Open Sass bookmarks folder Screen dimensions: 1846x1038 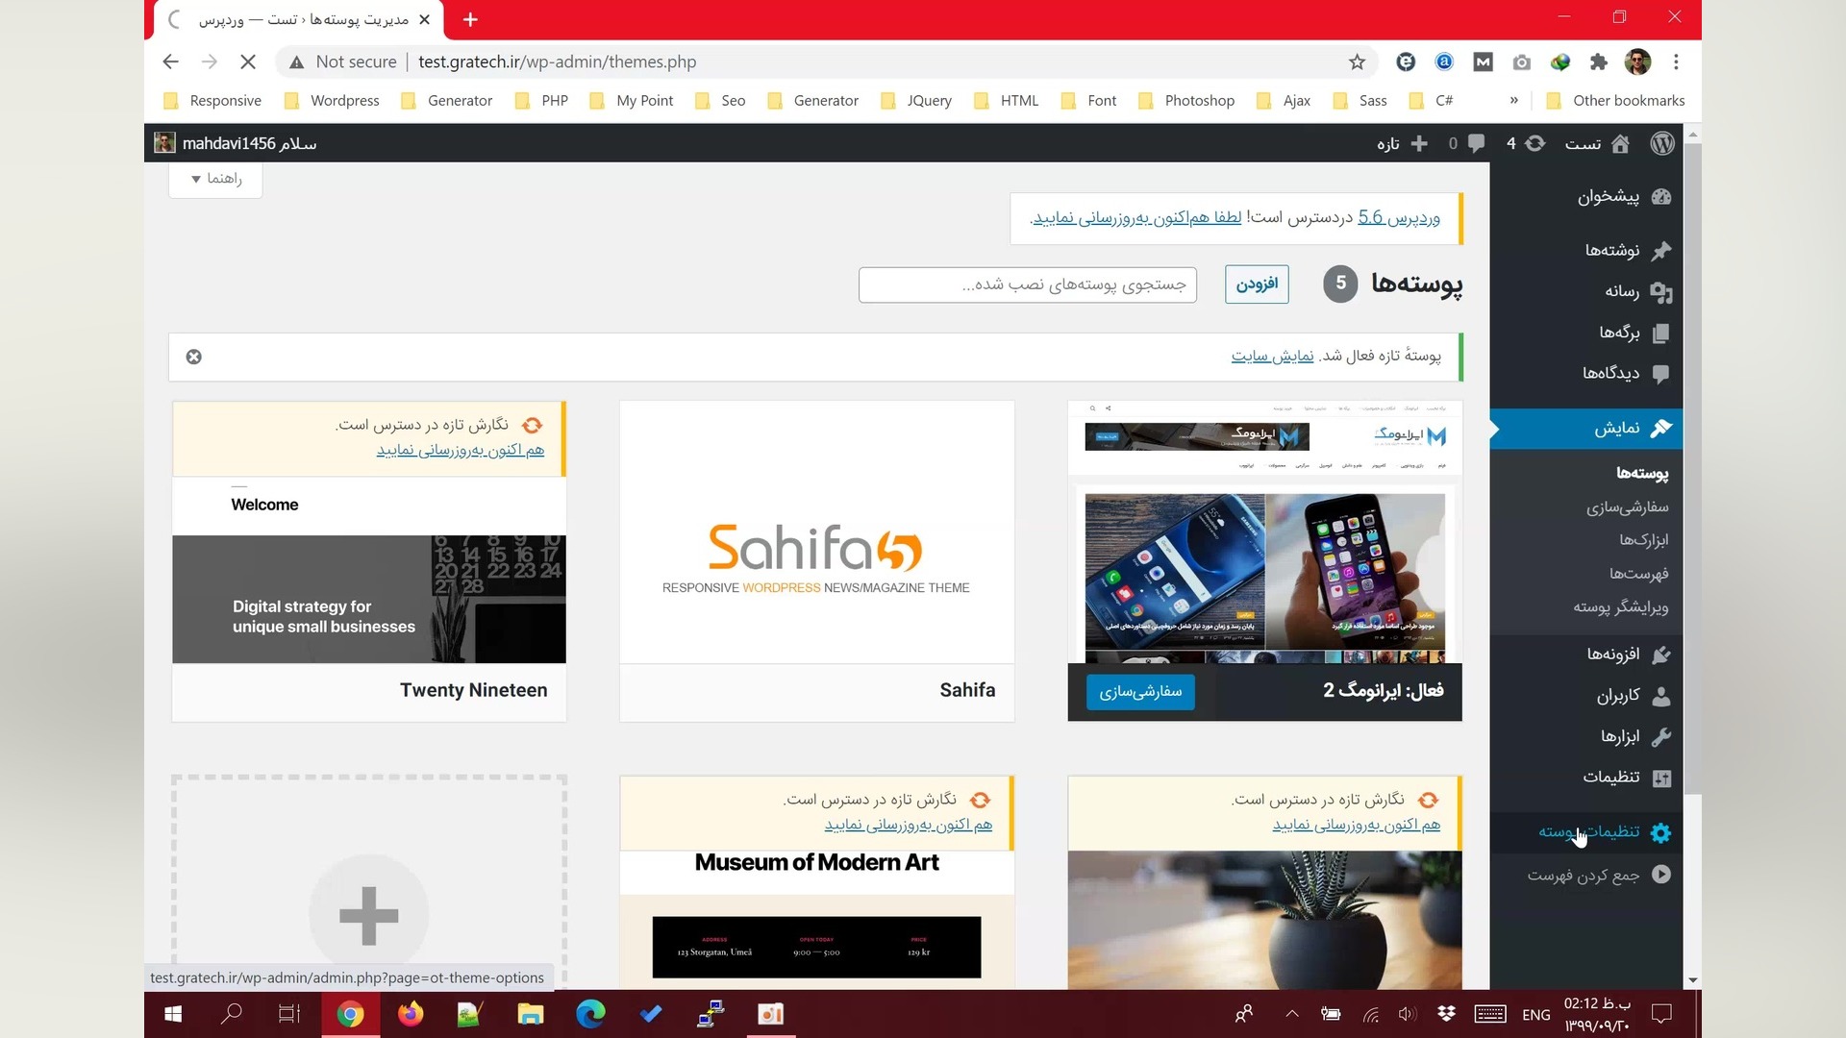tap(1360, 101)
